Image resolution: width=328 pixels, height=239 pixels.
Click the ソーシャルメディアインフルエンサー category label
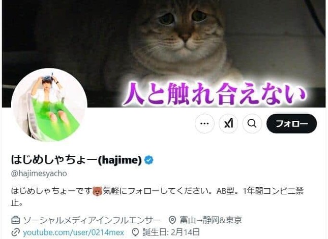(92, 220)
